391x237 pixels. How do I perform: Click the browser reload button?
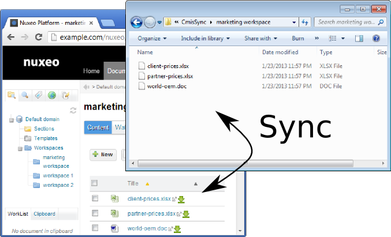(x=38, y=37)
